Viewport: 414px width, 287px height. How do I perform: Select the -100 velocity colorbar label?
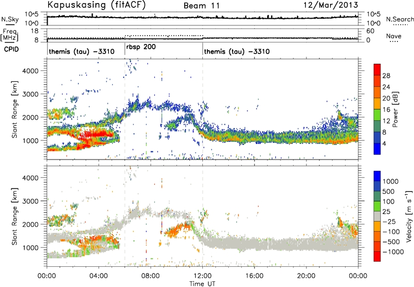pyautogui.click(x=391, y=232)
